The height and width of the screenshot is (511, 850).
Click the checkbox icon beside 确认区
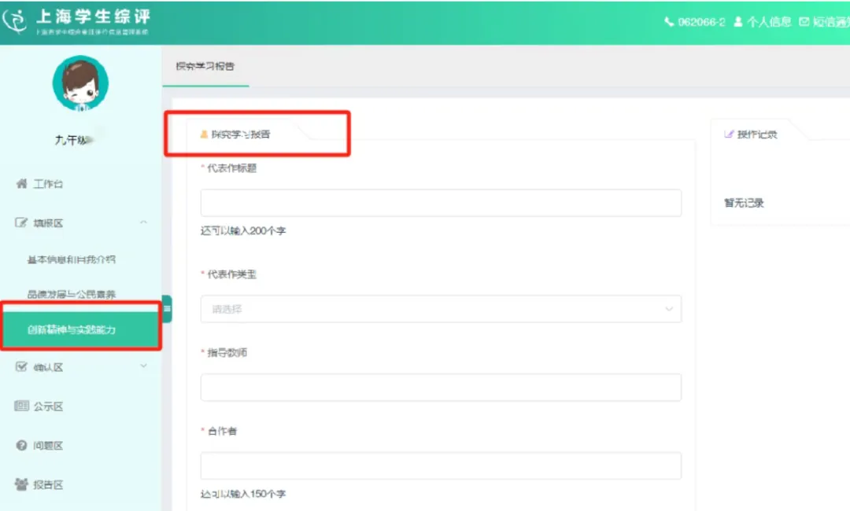[x=21, y=366]
